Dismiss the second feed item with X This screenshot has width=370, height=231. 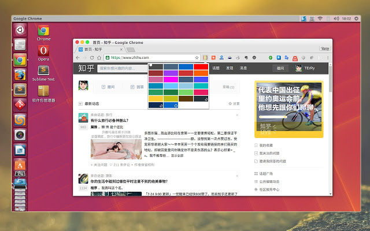pyautogui.click(x=237, y=176)
